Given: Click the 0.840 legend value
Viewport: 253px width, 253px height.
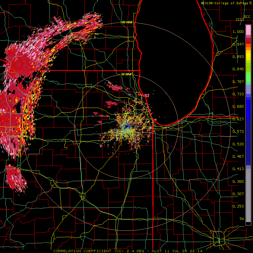Looking at the screenshot, I should [238, 69].
